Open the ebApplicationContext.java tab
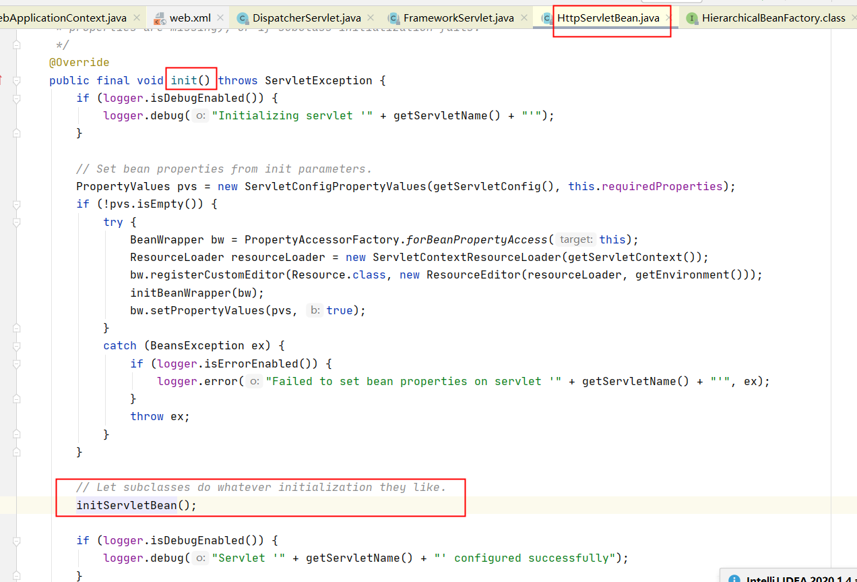This screenshot has height=582, width=857. (x=64, y=18)
